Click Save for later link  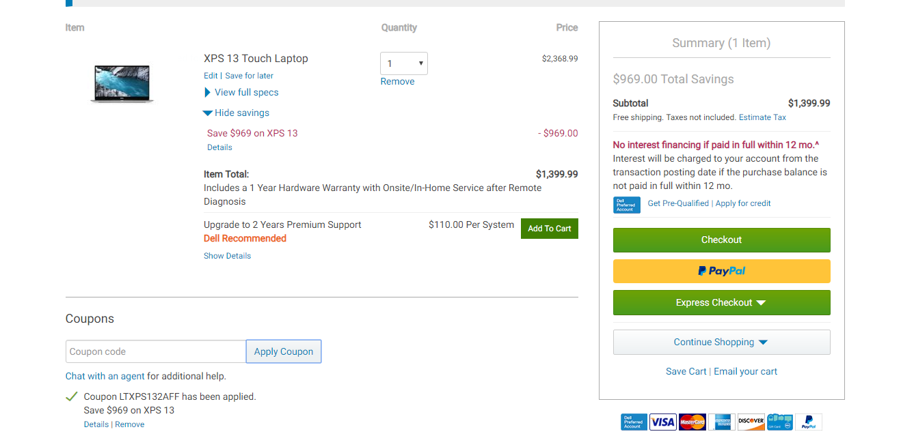click(250, 76)
